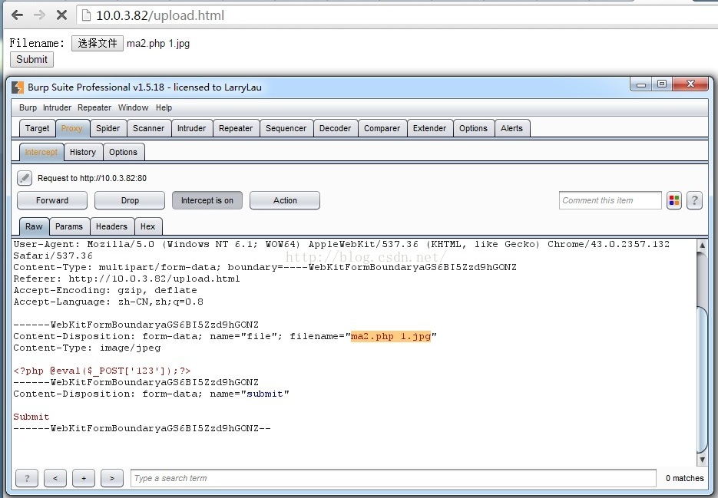This screenshot has height=498, width=718.
Task: Switch to the Extender tab
Action: (429, 129)
